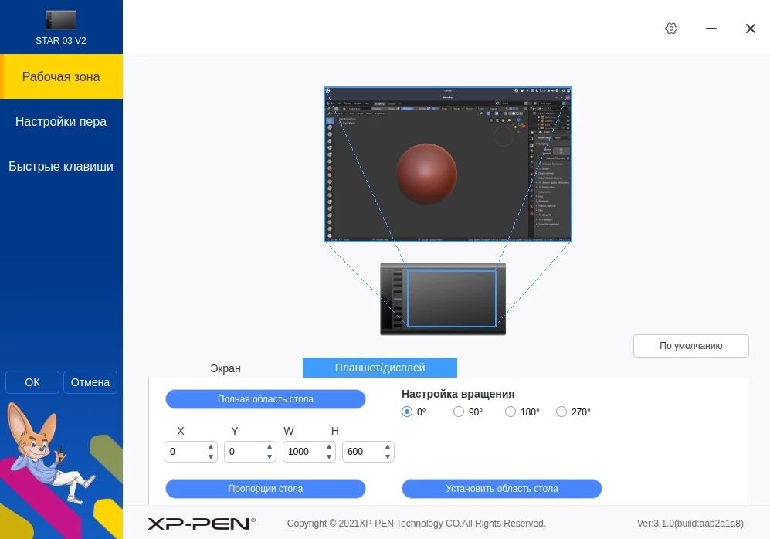
Task: Select 0° rotation option
Action: 407,412
